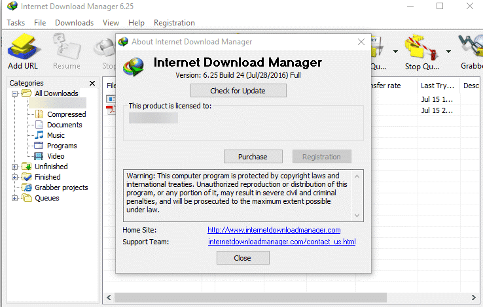Click the Stop Queue toolbar icon
This screenshot has height=307, width=483.
(x=421, y=47)
